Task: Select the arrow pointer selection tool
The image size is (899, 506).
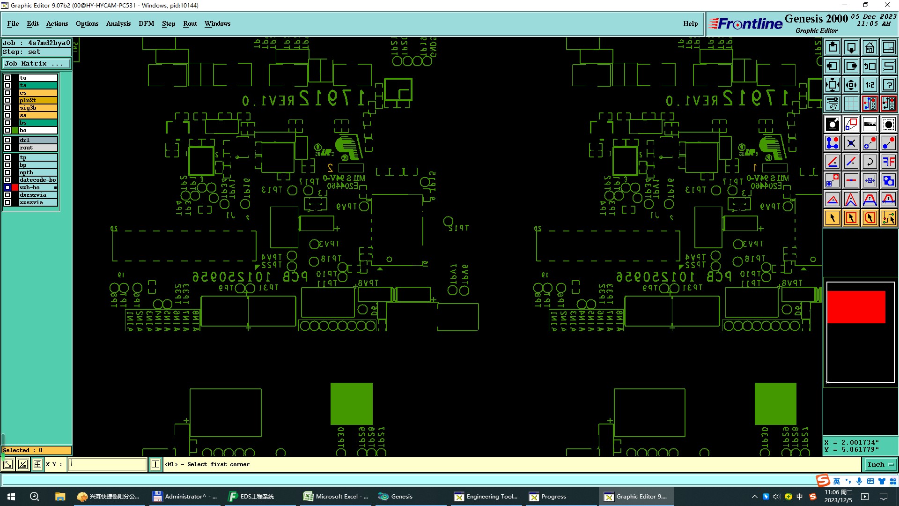Action: tap(833, 218)
